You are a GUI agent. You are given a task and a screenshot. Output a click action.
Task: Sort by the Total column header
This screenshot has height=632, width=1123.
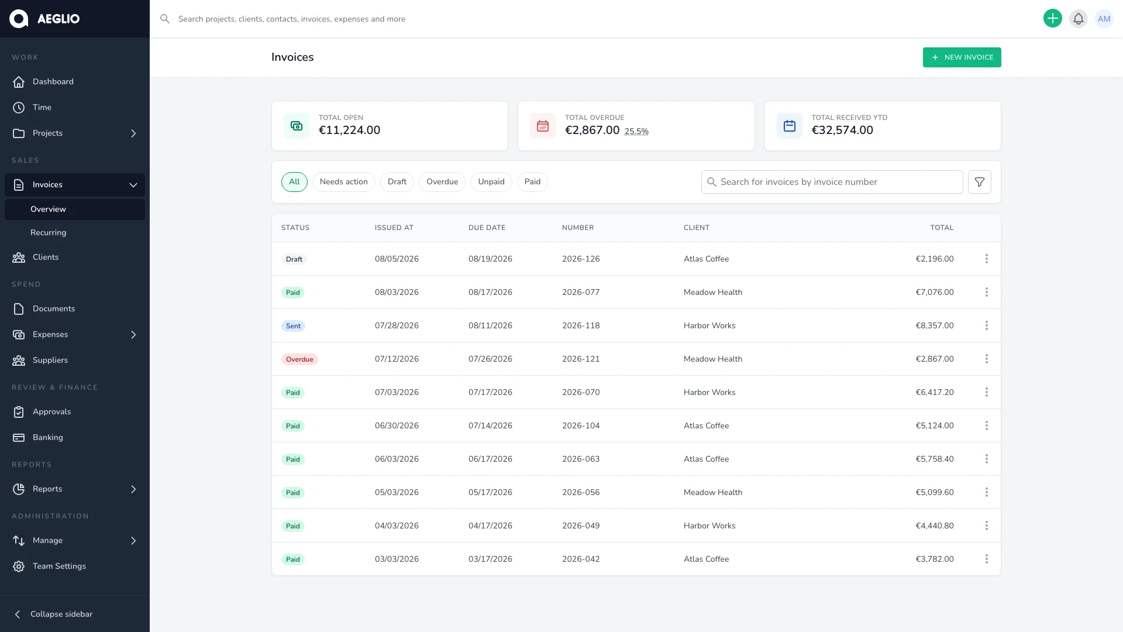(x=942, y=228)
